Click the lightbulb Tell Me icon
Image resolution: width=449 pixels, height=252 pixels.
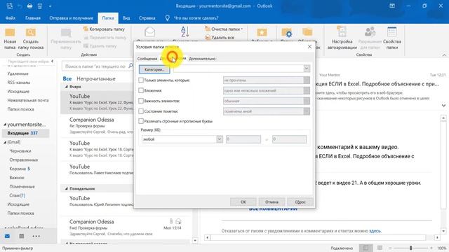(x=168, y=18)
